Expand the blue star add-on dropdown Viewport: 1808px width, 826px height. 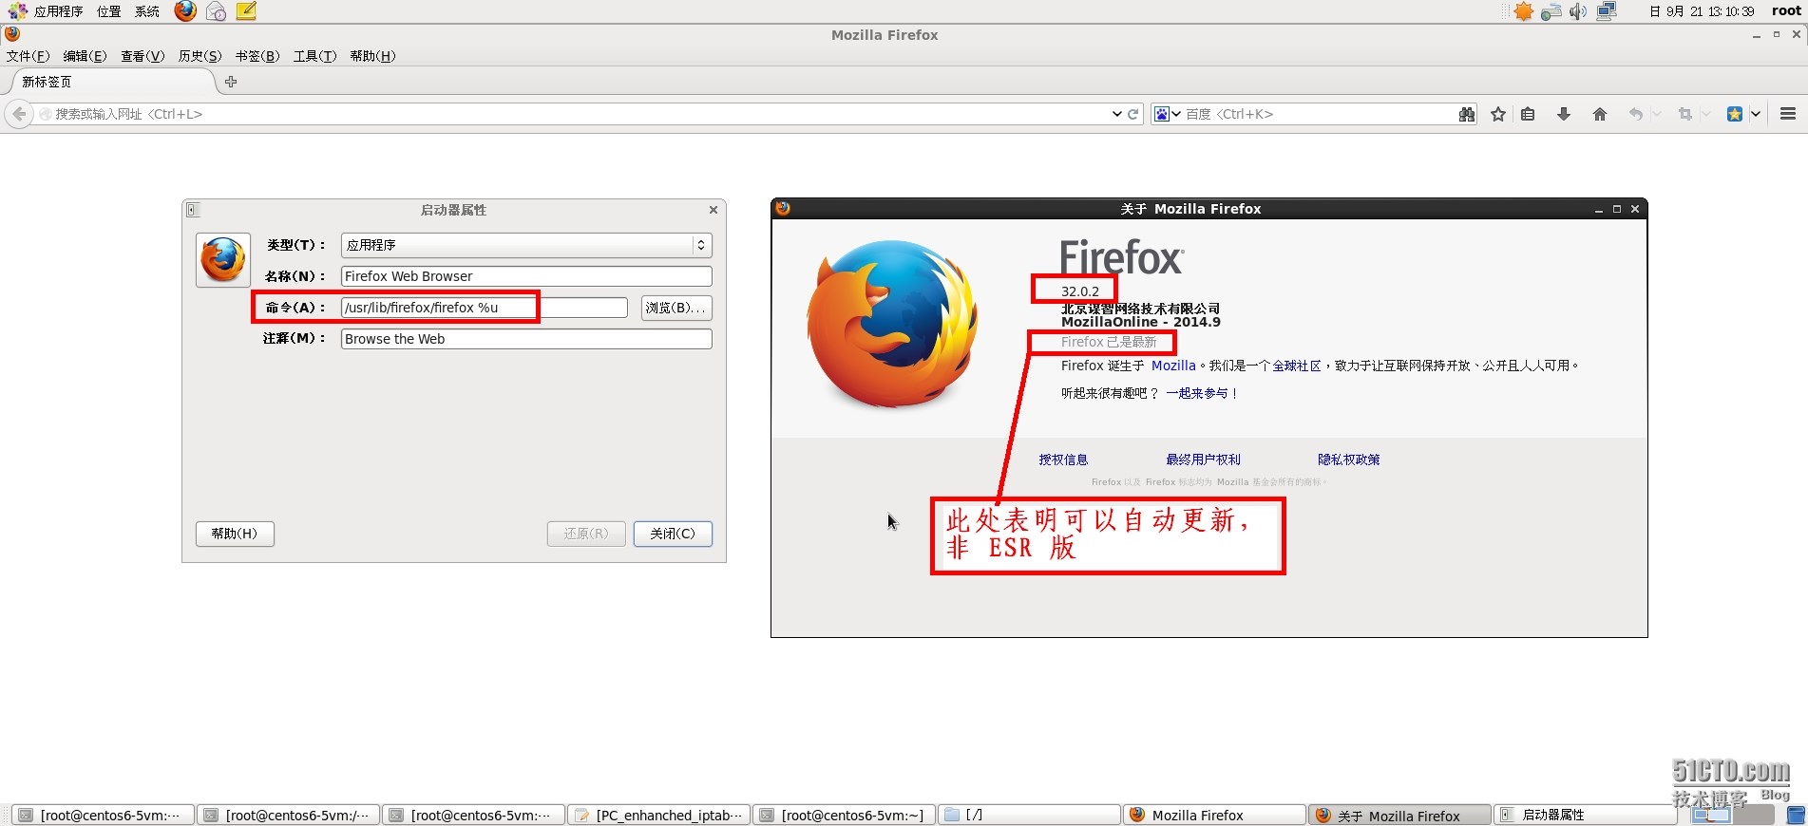(1756, 114)
